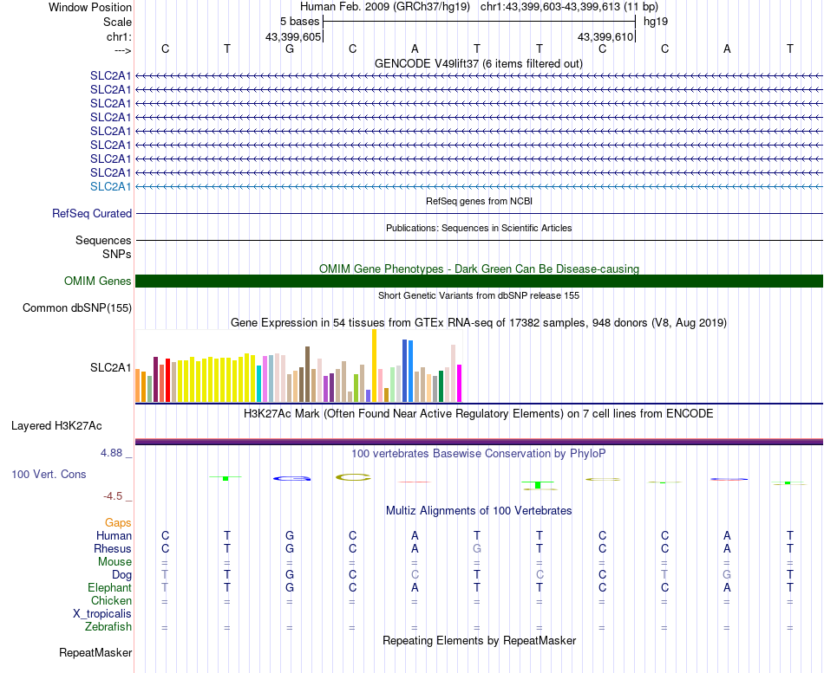Open the Layered H3K27Ac track label
This screenshot has width=824, height=673.
click(x=56, y=426)
